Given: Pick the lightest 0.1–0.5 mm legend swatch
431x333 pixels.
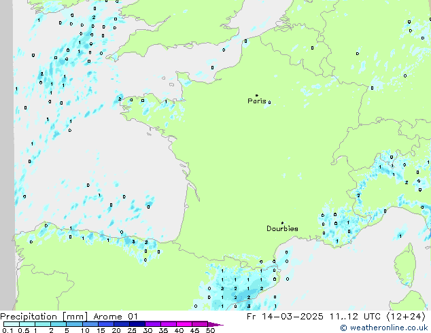Looking at the screenshot, I should [x=12, y=324].
